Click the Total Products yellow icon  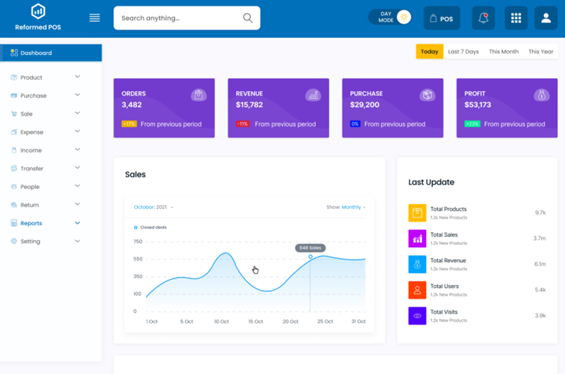point(417,212)
